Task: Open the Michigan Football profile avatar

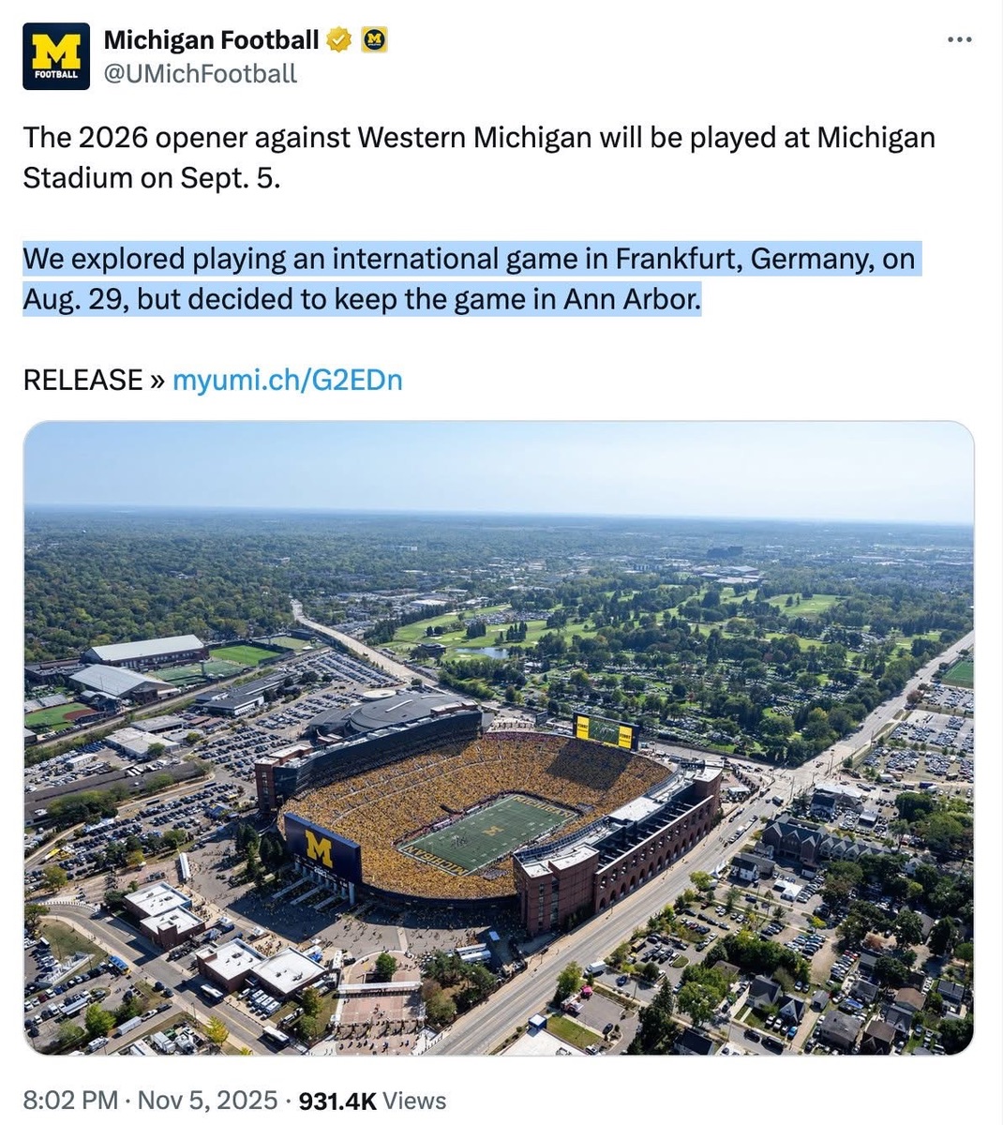Action: (x=56, y=56)
